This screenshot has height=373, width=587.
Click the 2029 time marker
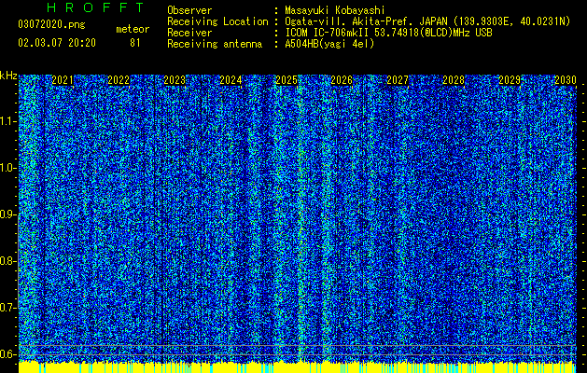pos(510,80)
